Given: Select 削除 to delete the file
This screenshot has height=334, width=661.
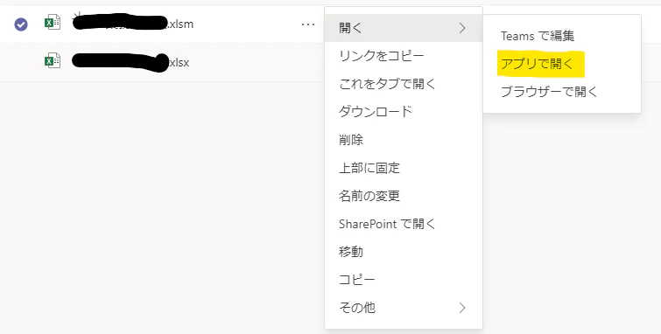Looking at the screenshot, I should (x=404, y=140).
